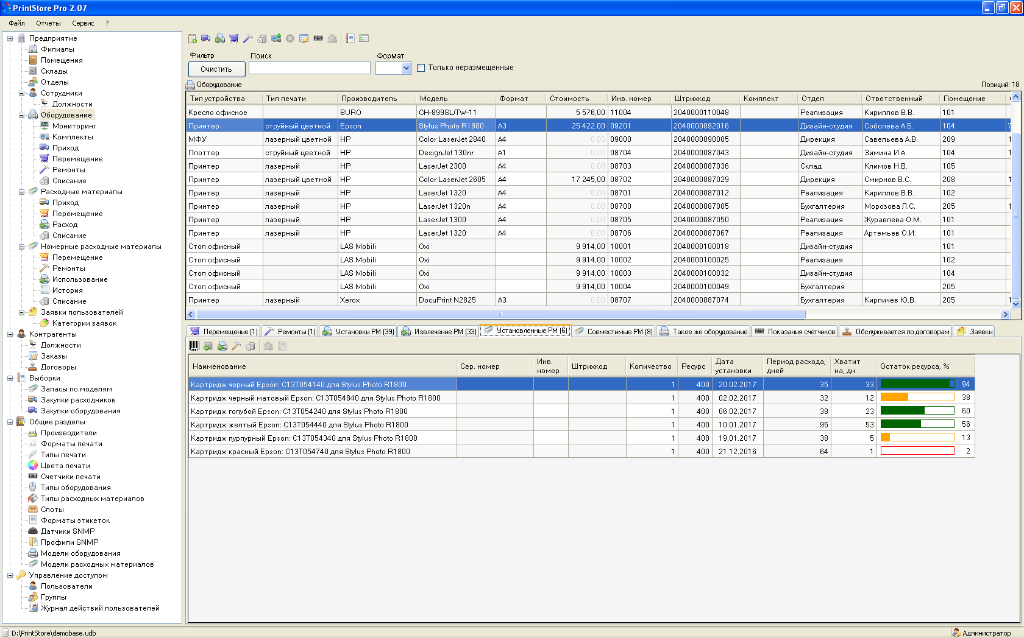Select Датчики SNMP tree item
The height and width of the screenshot is (638, 1024).
click(68, 531)
